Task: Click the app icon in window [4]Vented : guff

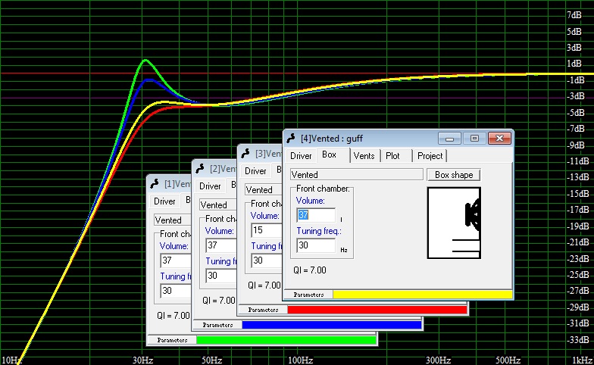Action: (291, 138)
